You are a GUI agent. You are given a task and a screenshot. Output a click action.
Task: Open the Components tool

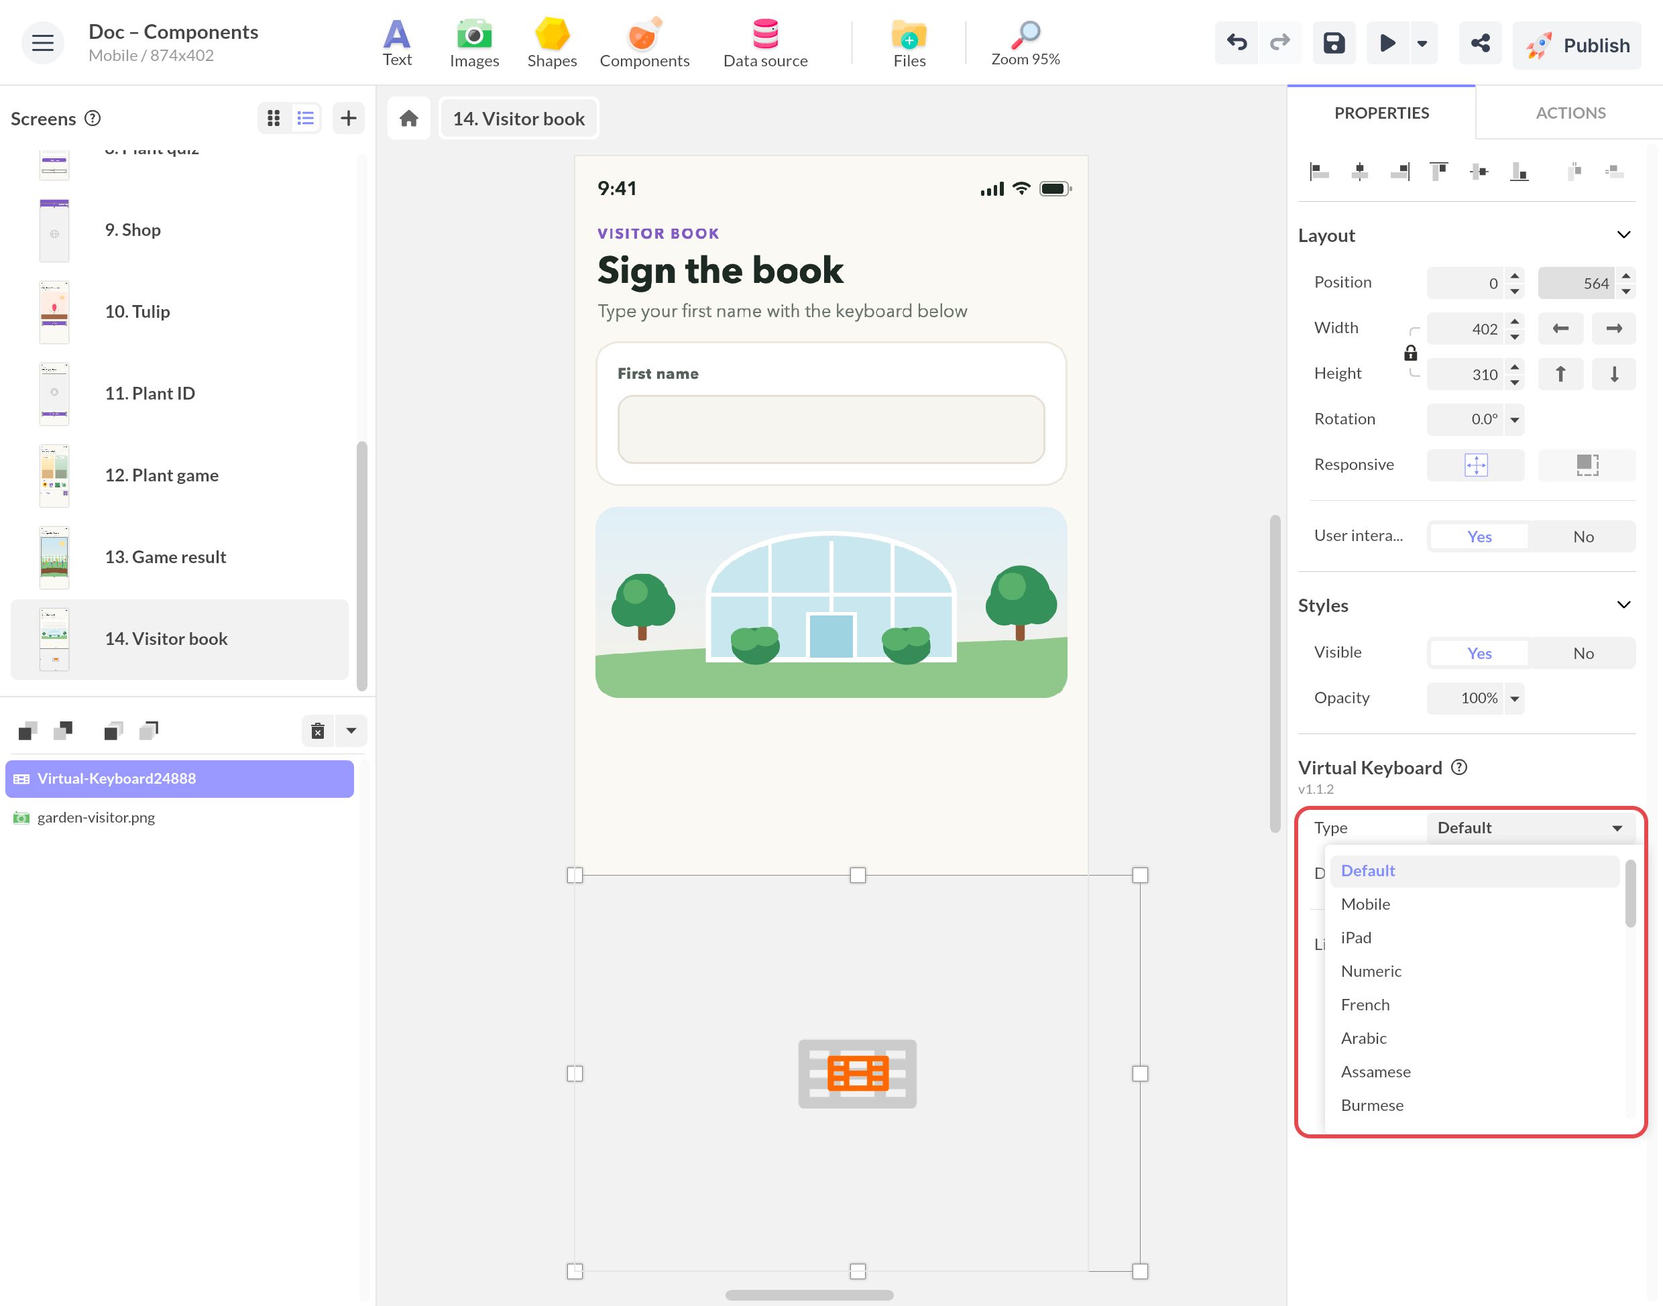644,43
